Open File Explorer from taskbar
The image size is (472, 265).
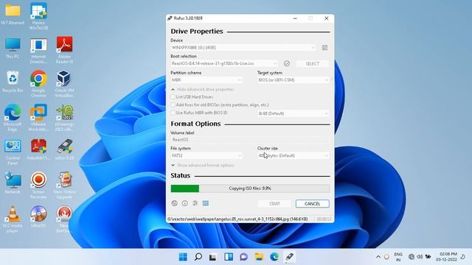click(259, 257)
